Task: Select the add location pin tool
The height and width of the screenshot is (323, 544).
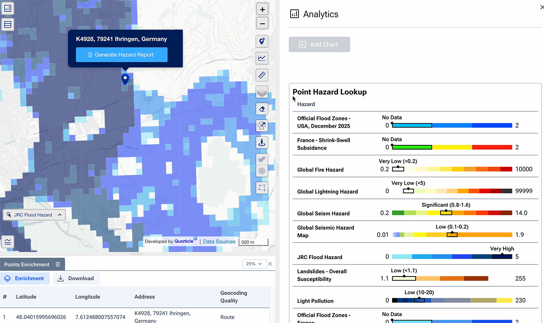Action: click(262, 41)
